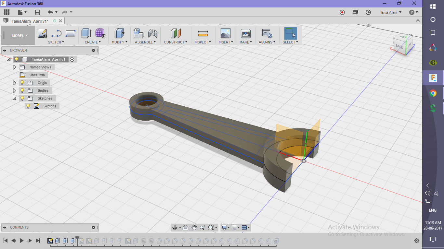This screenshot has height=249, width=444.
Task: Select the Rectangle sketch tool
Action: point(71,33)
